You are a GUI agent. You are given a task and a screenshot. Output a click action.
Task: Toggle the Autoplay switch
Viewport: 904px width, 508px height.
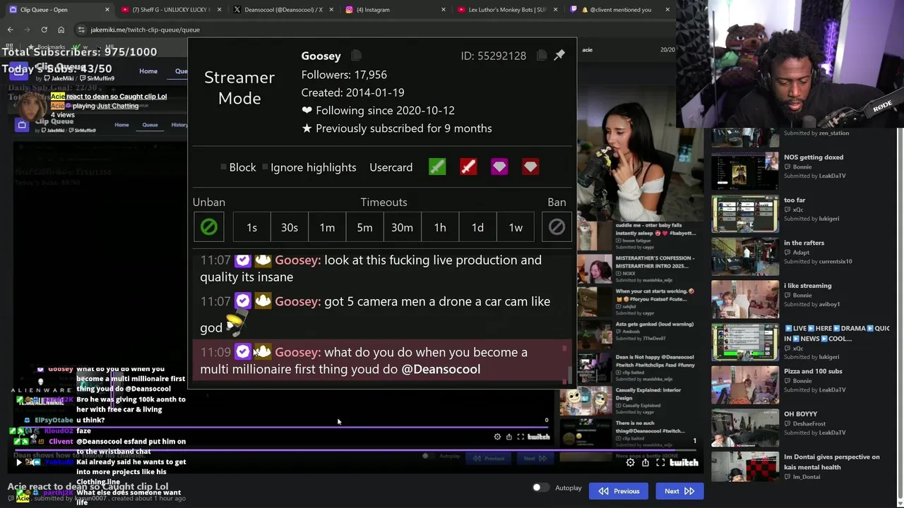(x=540, y=488)
